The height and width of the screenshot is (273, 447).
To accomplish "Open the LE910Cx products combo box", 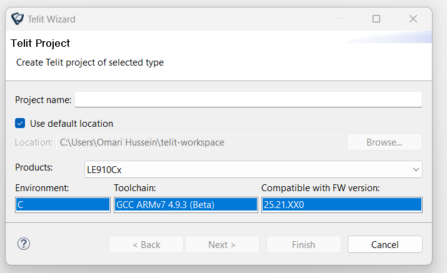I will point(253,169).
